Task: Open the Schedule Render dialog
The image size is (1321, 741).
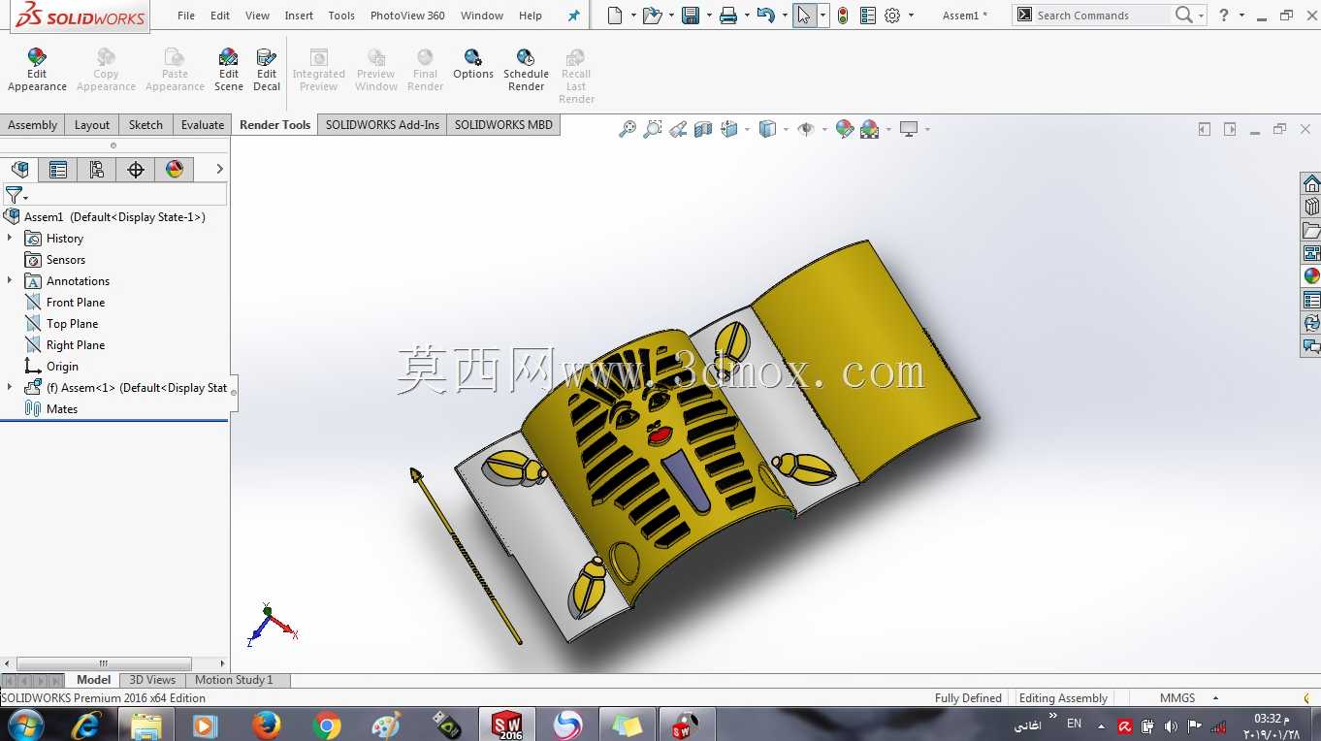Action: (x=526, y=70)
